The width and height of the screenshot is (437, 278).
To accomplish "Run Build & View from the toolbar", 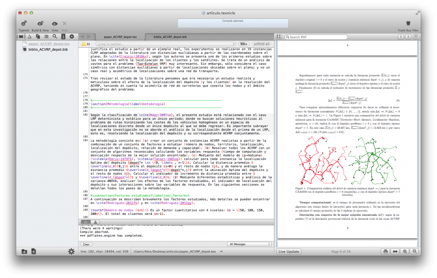I will coord(40,24).
